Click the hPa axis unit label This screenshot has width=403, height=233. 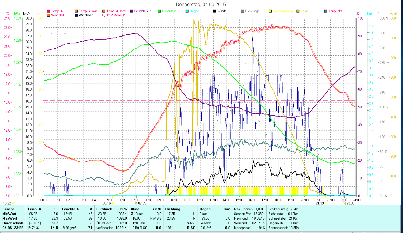pyautogui.click(x=17, y=13)
